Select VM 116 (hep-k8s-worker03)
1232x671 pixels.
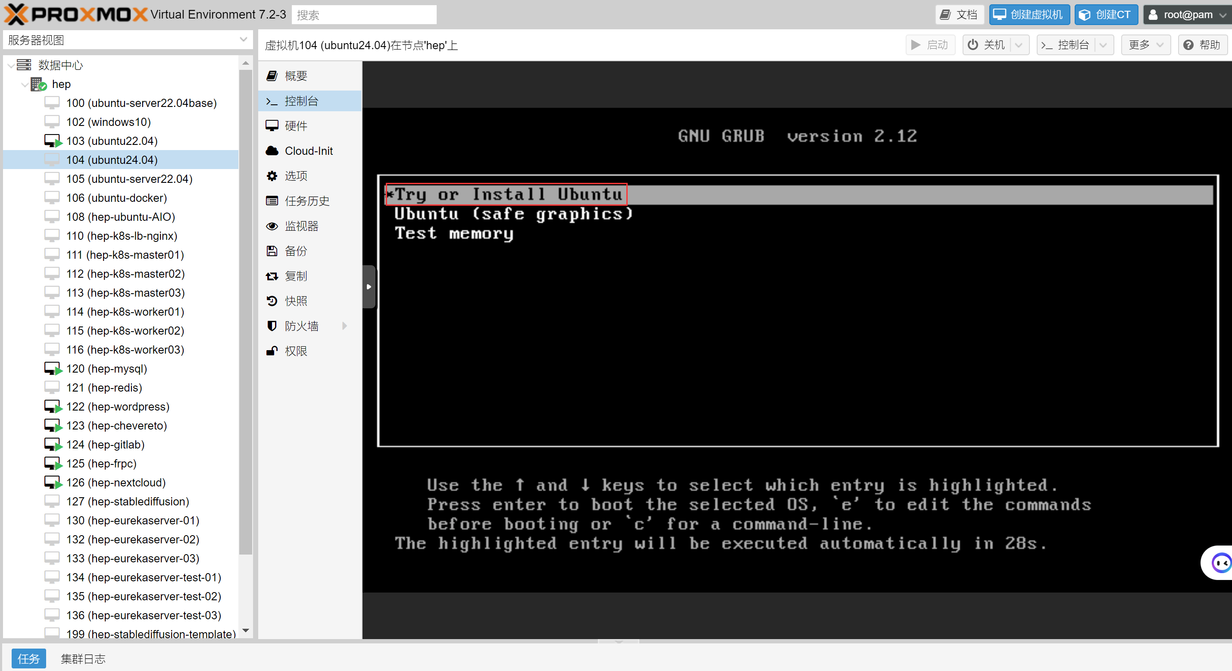[121, 349]
